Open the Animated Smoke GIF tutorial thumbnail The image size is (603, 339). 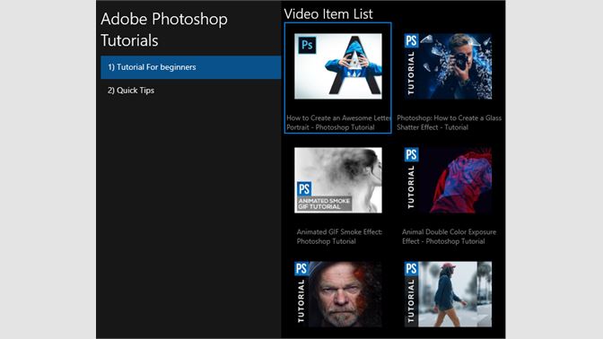[338, 180]
